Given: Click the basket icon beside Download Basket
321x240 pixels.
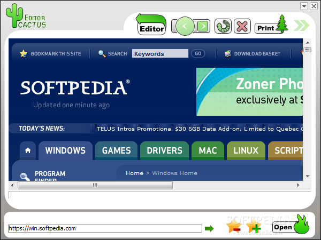Looking at the screenshot, I should coord(228,54).
